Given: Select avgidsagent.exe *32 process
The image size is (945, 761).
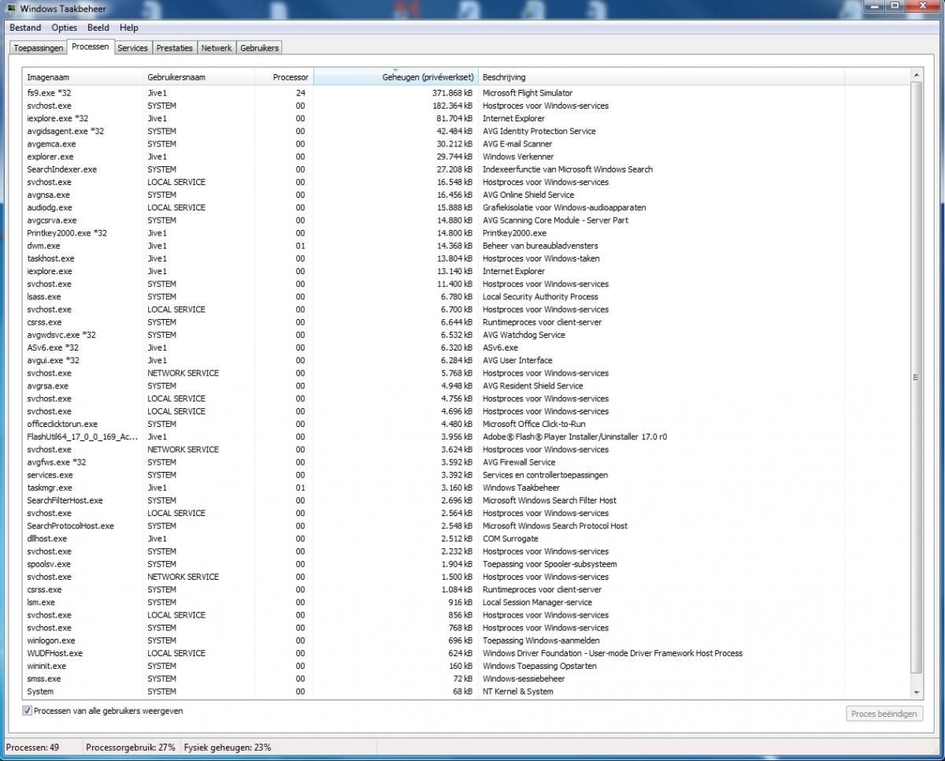Looking at the screenshot, I should click(x=466, y=131).
